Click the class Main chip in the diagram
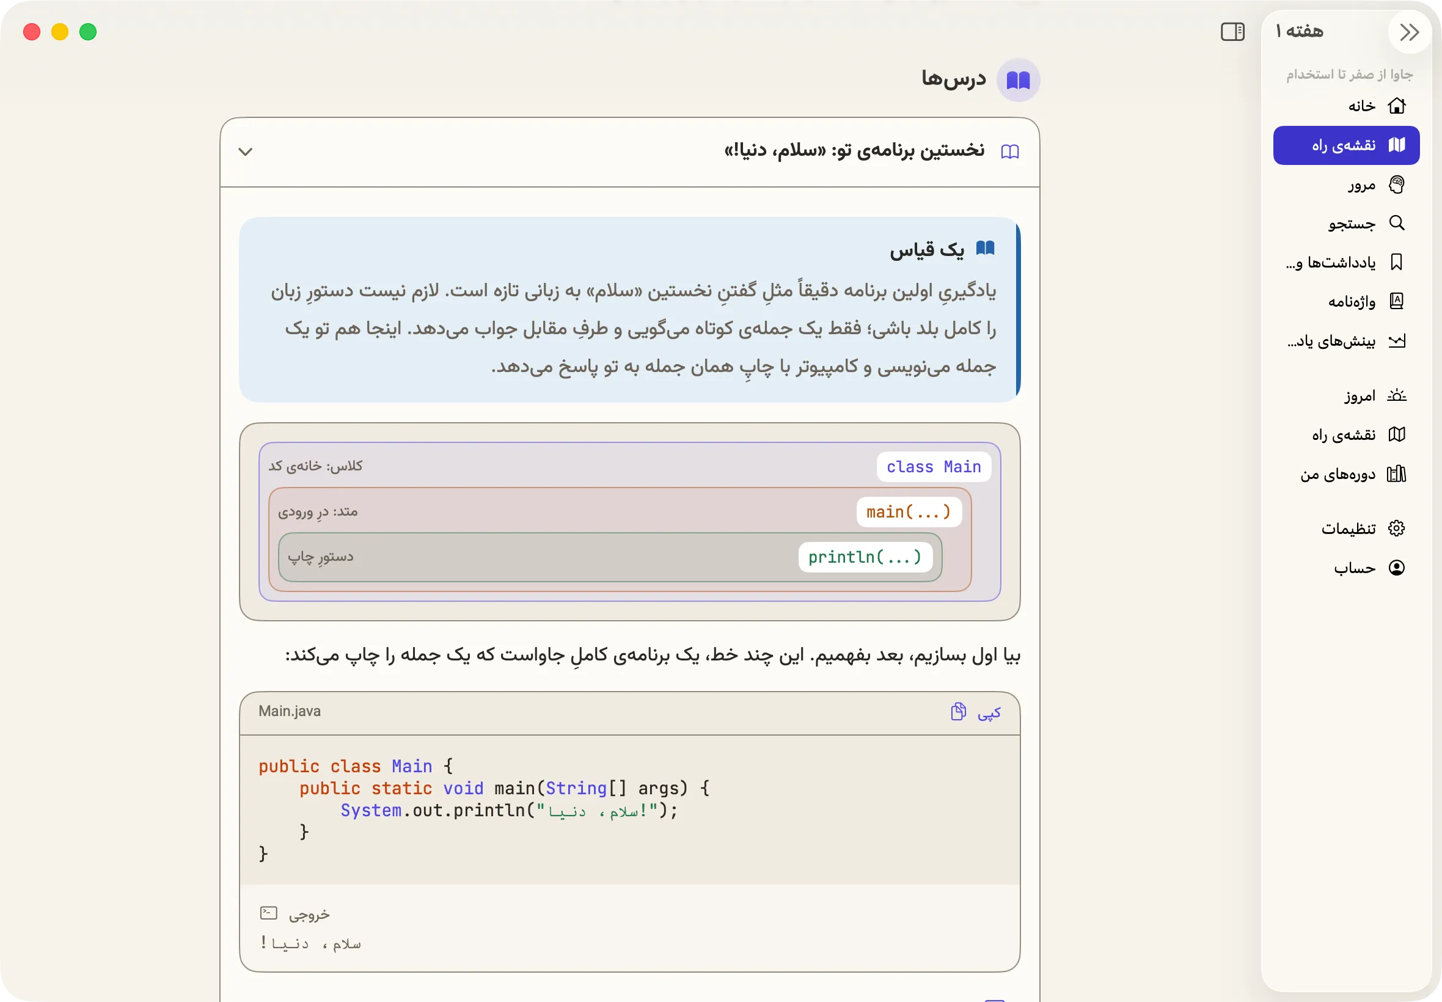 [x=934, y=467]
